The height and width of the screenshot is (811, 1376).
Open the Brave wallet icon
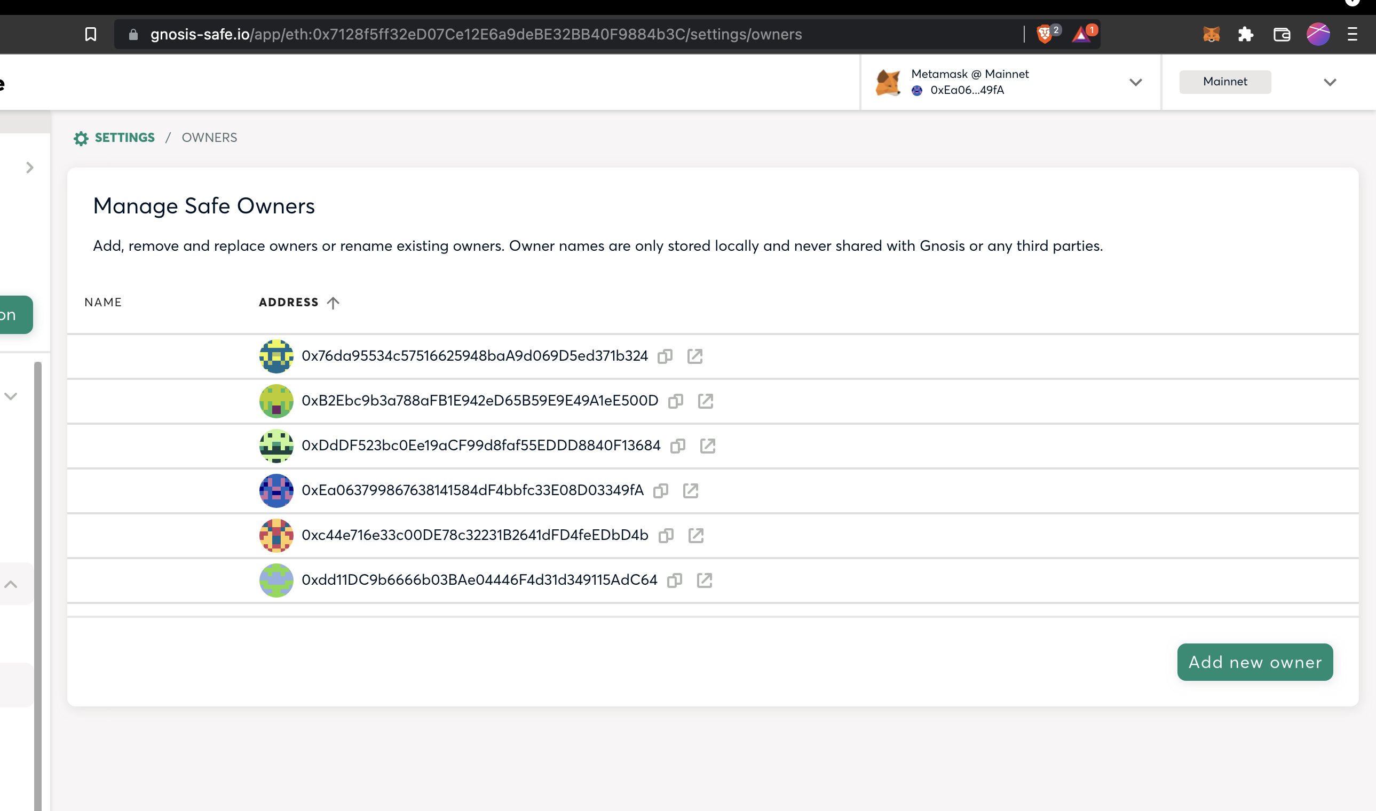(x=1282, y=35)
